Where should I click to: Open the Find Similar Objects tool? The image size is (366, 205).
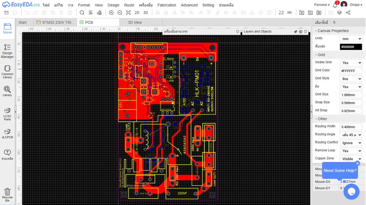(x=91, y=13)
